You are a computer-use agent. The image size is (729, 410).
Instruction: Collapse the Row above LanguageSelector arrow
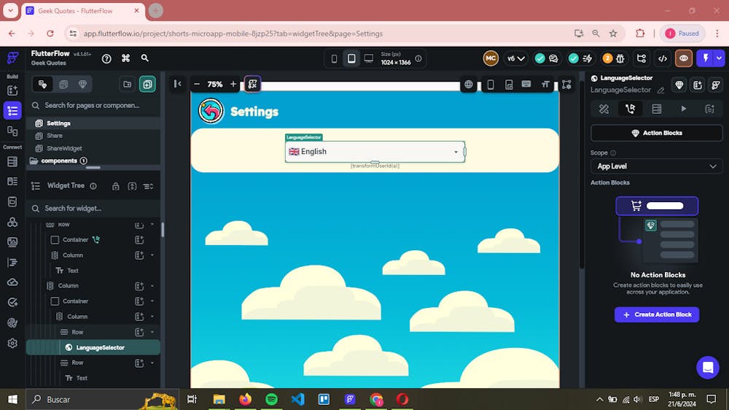pos(152,332)
